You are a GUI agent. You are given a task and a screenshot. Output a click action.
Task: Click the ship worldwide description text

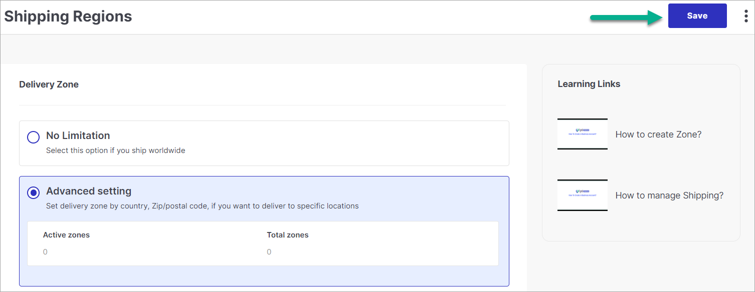point(116,150)
